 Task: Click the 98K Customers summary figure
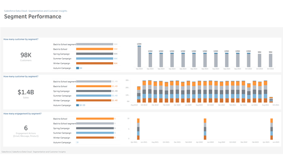(26, 55)
